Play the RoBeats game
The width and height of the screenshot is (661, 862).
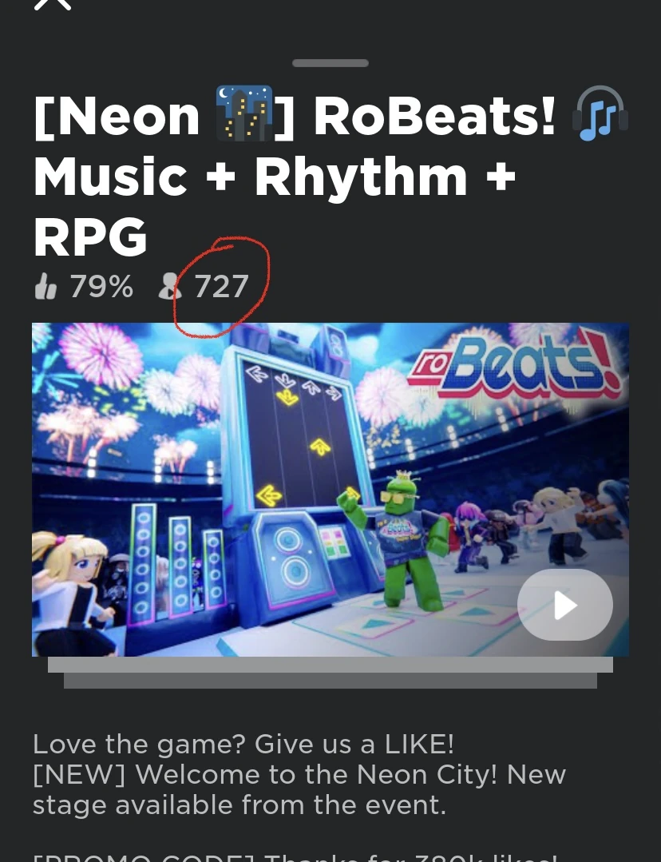tap(565, 605)
